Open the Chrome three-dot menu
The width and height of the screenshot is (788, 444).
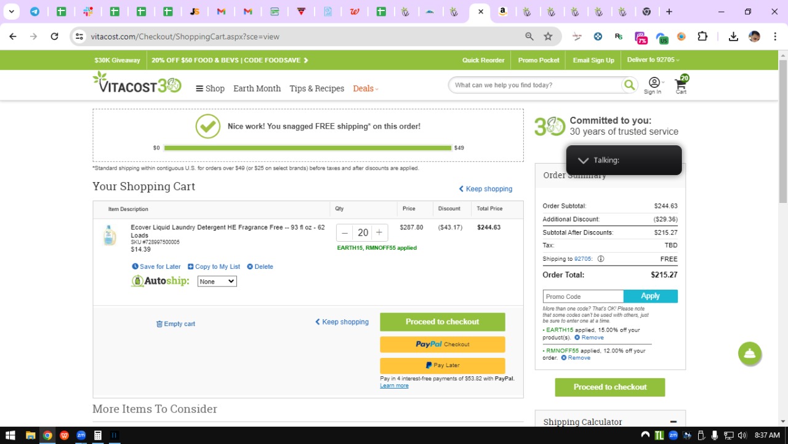(x=774, y=36)
